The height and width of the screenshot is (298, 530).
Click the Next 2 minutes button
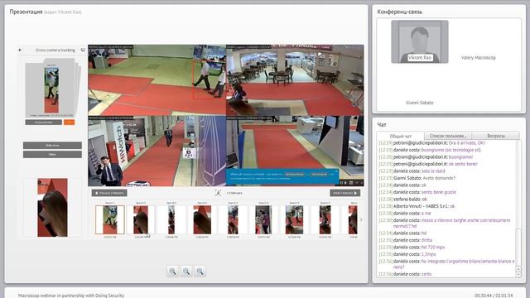pos(344,193)
